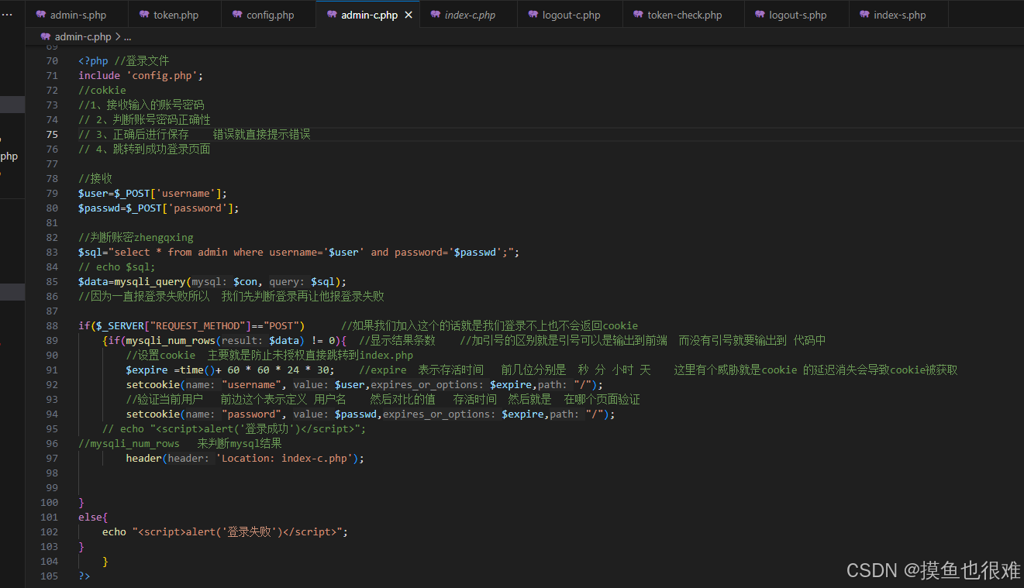Click the $sql select statement line
The image size is (1024, 588).
coord(298,252)
